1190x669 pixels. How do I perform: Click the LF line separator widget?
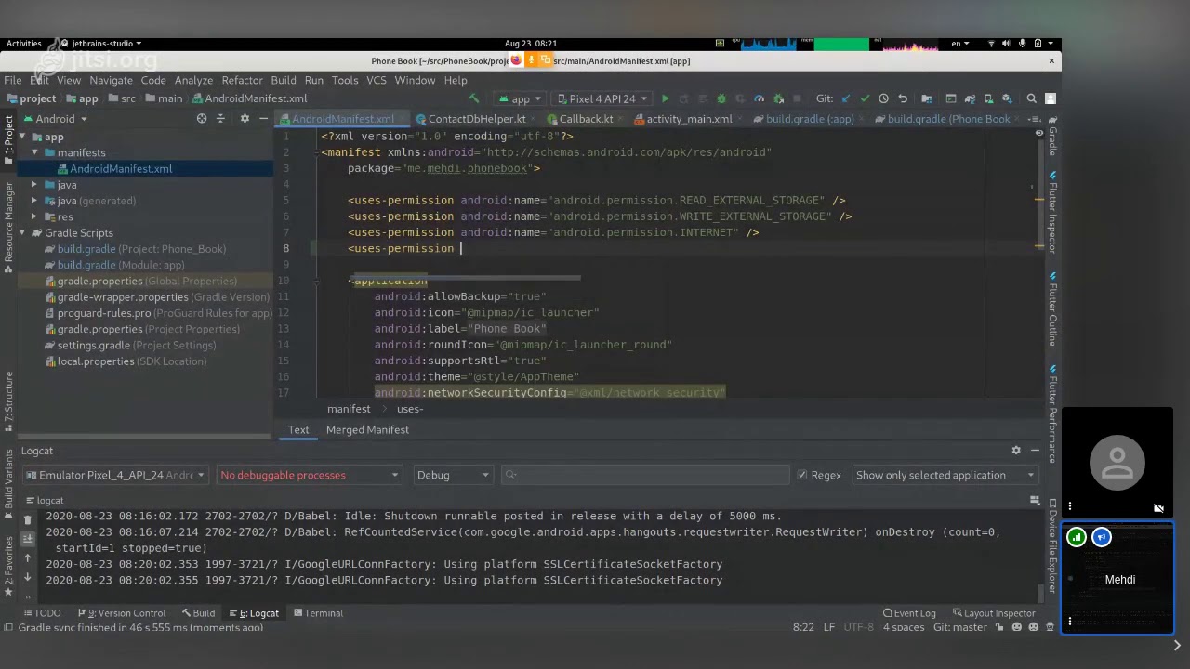point(828,627)
